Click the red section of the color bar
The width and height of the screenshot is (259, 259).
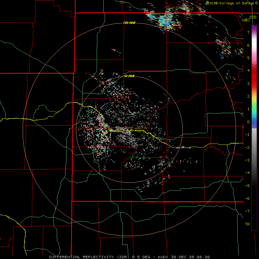click(x=254, y=78)
